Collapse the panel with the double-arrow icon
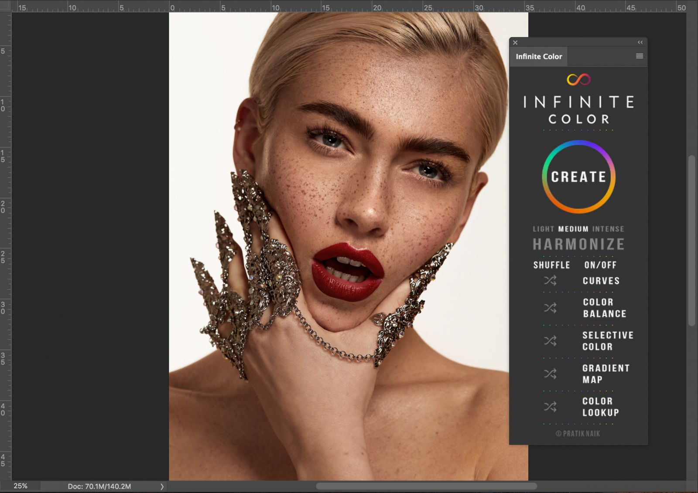 640,42
